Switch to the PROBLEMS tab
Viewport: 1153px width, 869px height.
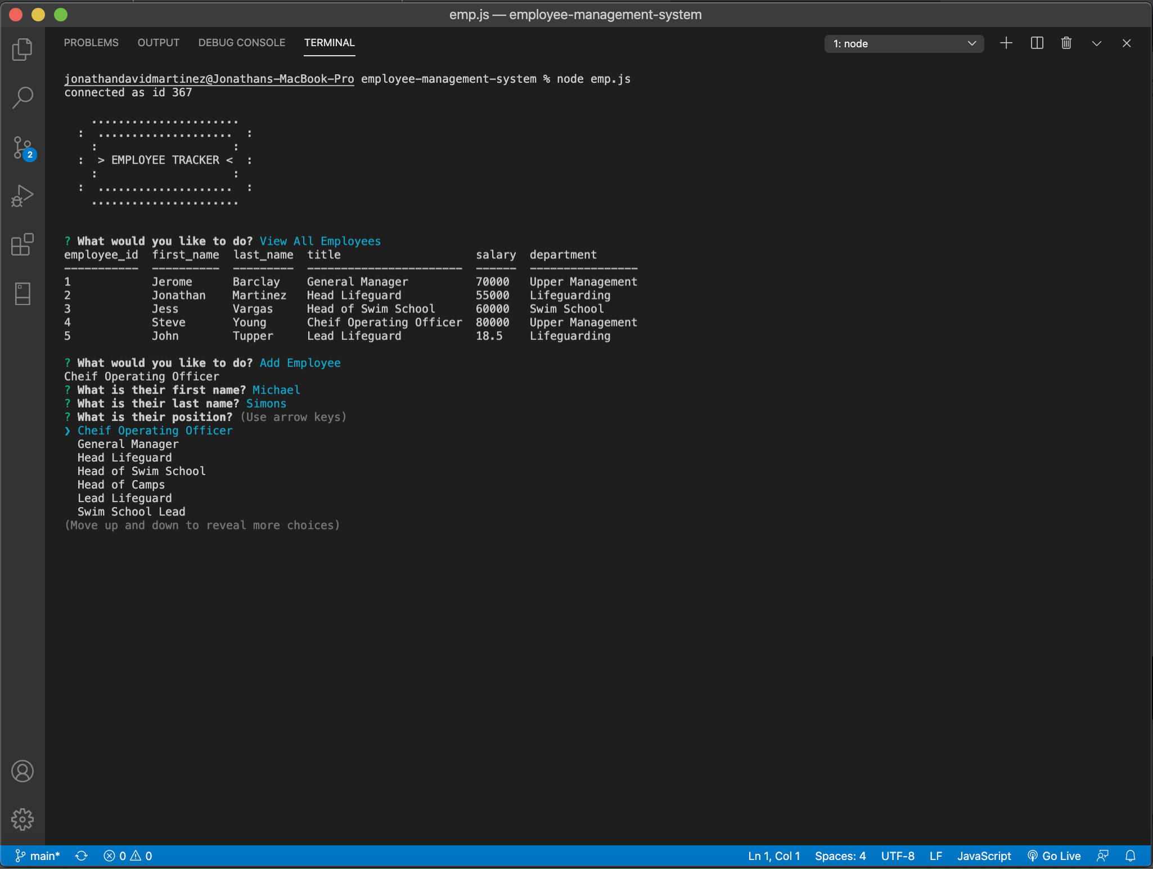click(x=91, y=43)
